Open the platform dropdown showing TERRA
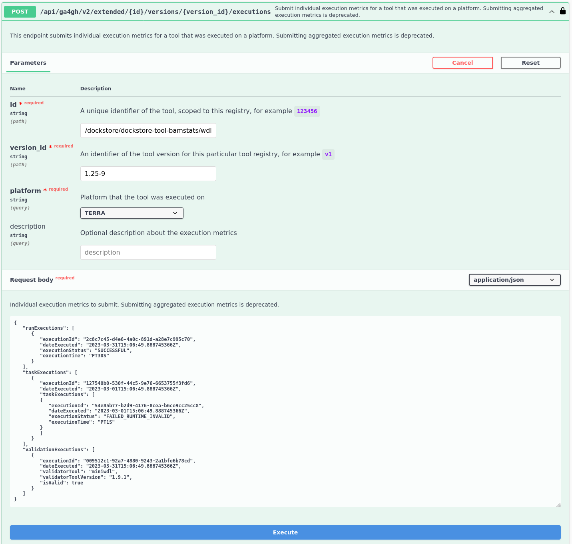 [132, 213]
